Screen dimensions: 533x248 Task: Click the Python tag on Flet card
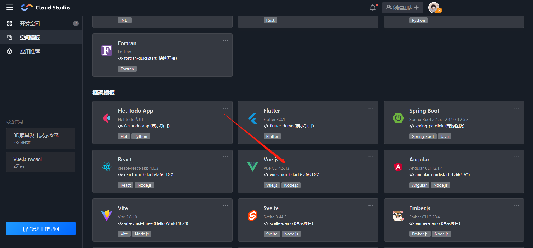[141, 136]
